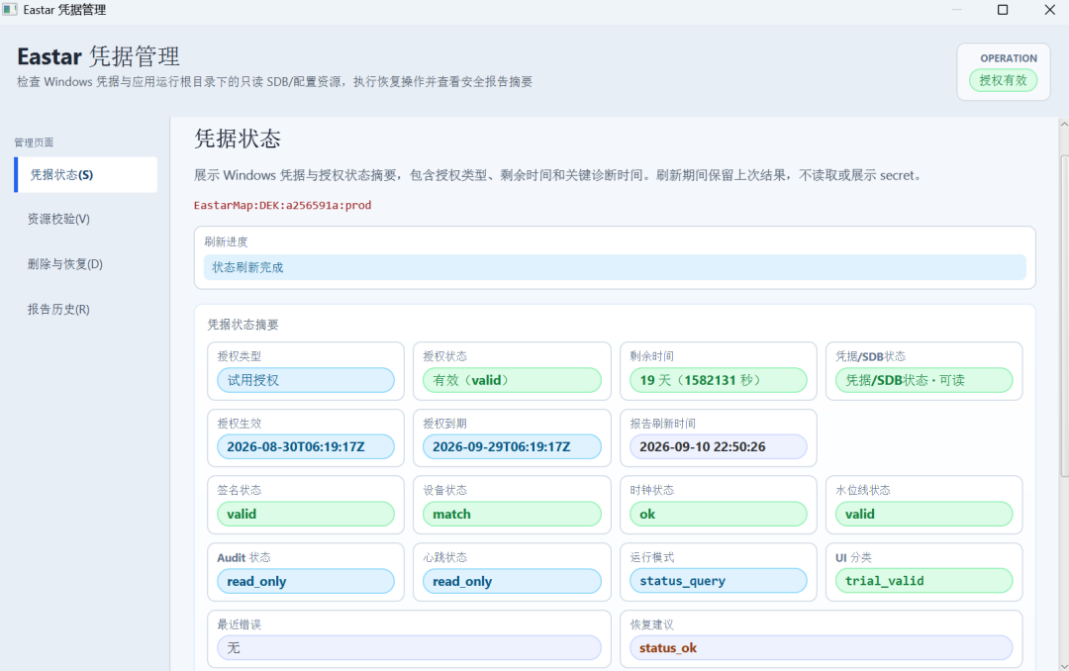Click the 心跳状态 read_only value
This screenshot has height=671, width=1069.
pos(512,581)
